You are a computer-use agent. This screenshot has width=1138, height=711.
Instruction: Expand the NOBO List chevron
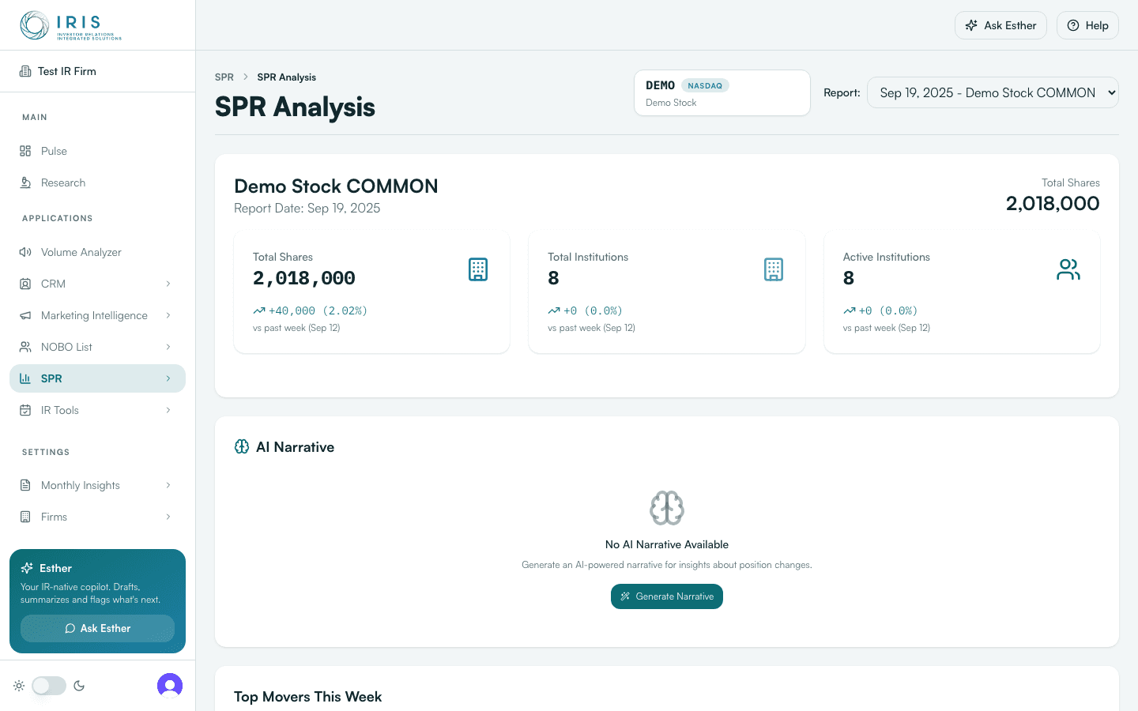click(168, 347)
